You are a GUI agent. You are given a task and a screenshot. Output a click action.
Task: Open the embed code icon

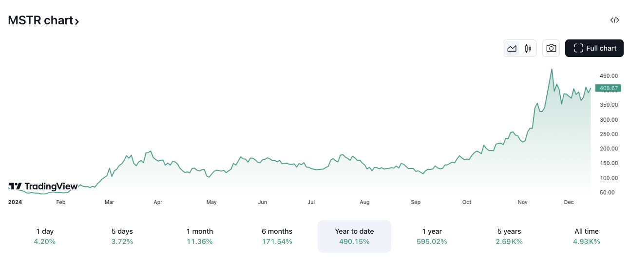click(x=614, y=20)
